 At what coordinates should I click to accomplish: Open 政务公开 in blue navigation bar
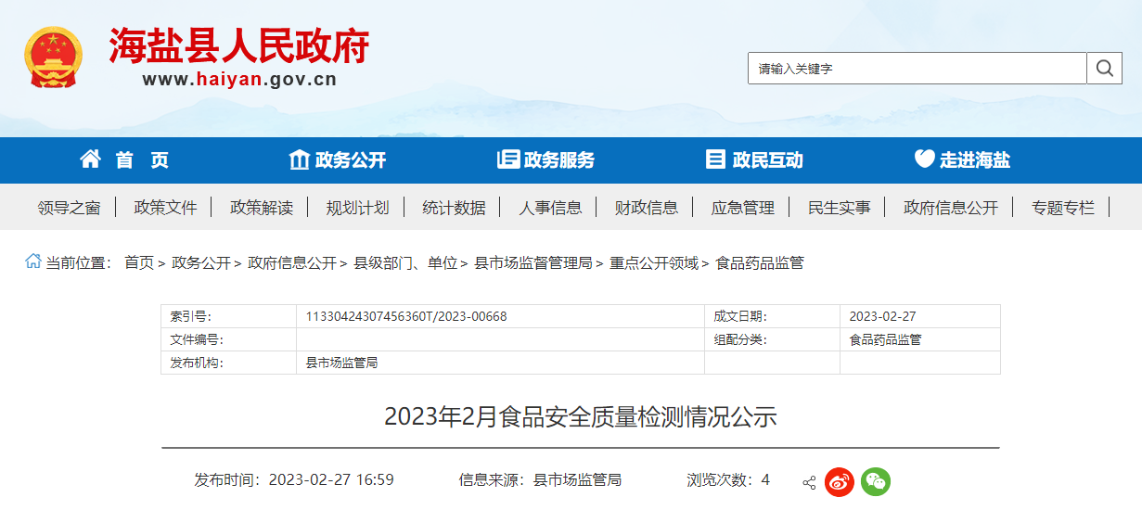point(338,160)
